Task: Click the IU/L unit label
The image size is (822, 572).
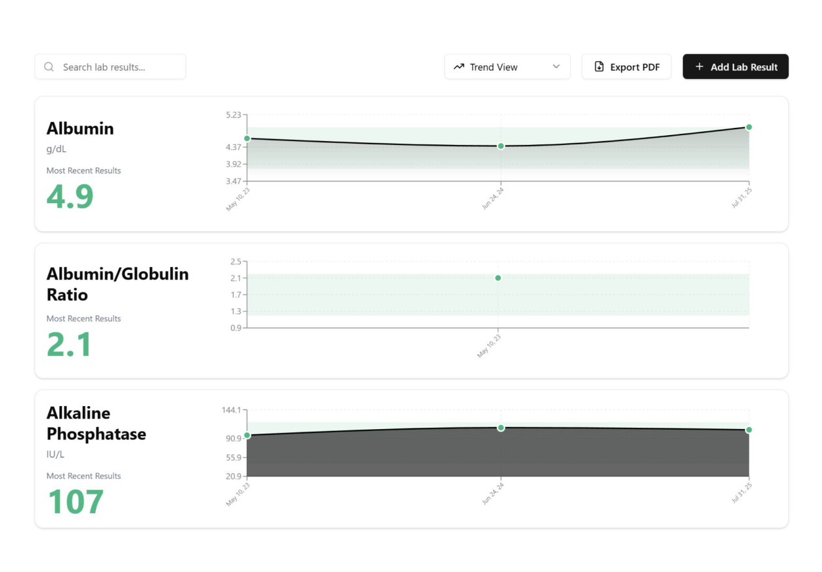Action: point(55,454)
